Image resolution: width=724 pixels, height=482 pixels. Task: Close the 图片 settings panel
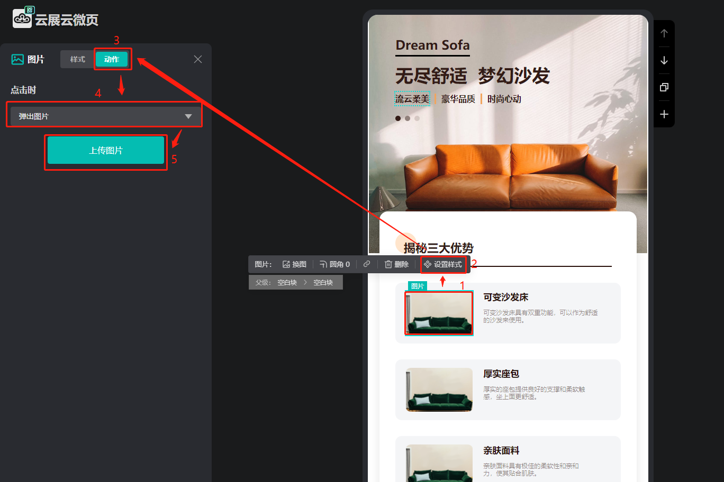point(198,59)
